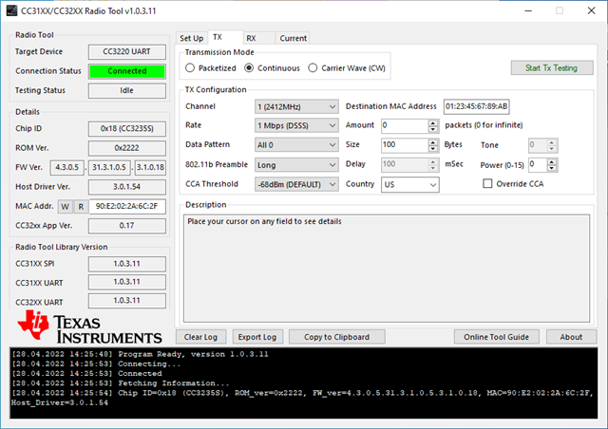
Task: Switch to the Set Up tab
Action: click(192, 38)
